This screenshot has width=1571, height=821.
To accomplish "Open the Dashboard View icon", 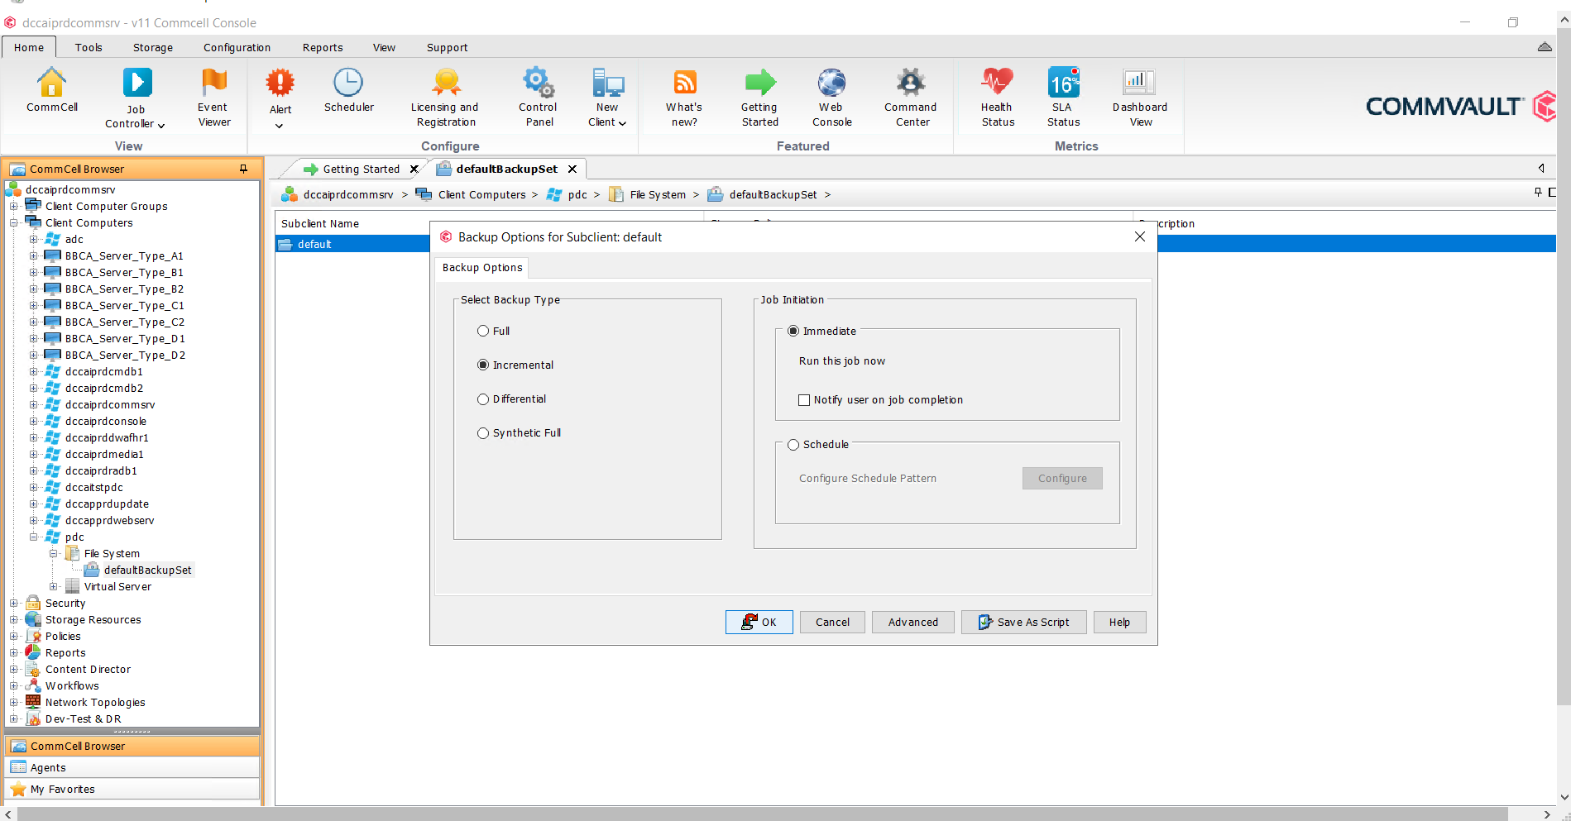I will (1139, 84).
